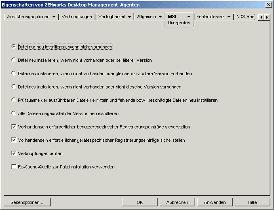Image resolution: width=274 pixels, height=210 pixels.
Task: Toggle the Verknüpfungen prüfen checkbox
Action: 14,153
